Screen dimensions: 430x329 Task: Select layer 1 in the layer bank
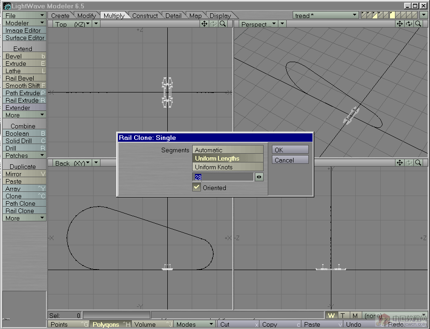(364, 15)
